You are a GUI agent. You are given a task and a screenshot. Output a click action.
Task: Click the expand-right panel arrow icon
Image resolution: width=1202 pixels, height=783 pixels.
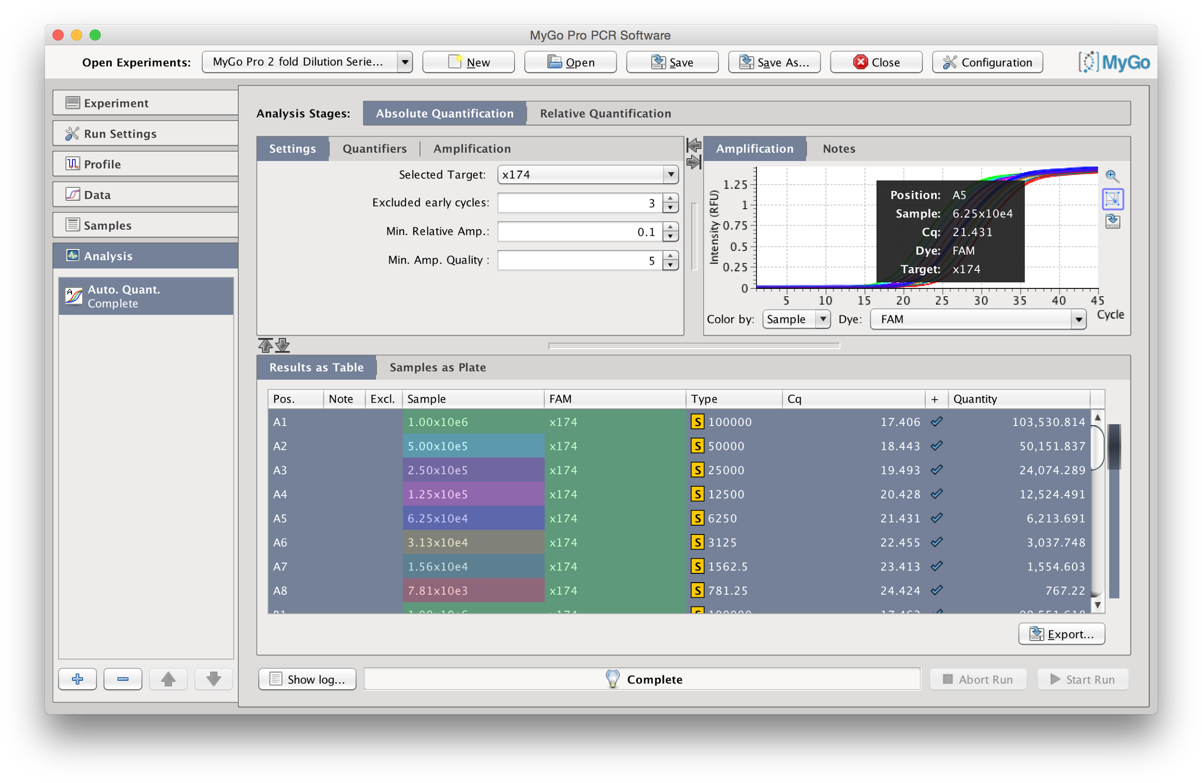[x=694, y=162]
